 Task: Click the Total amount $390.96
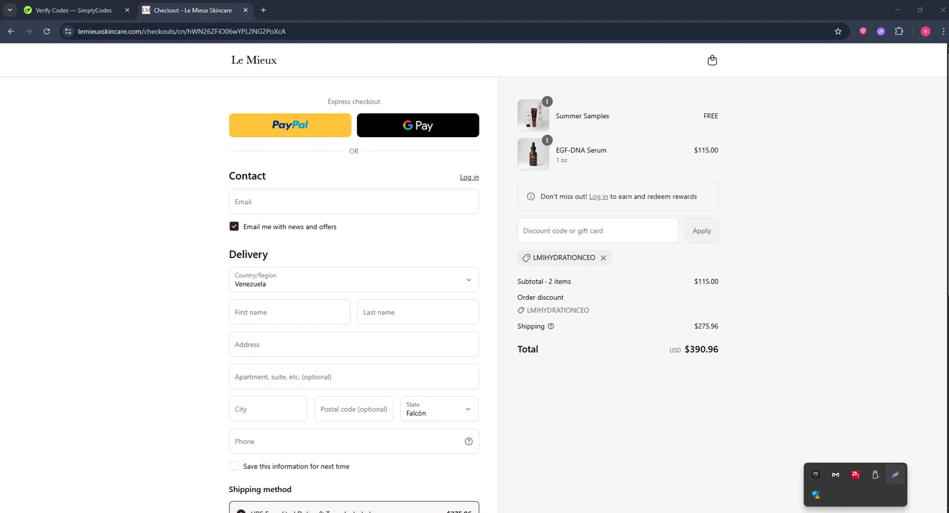[701, 349]
